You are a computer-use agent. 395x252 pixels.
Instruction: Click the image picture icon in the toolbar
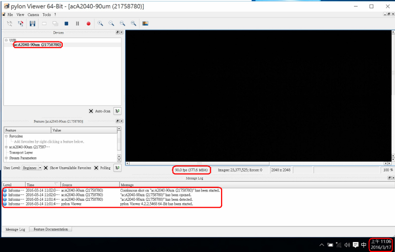tap(145, 23)
